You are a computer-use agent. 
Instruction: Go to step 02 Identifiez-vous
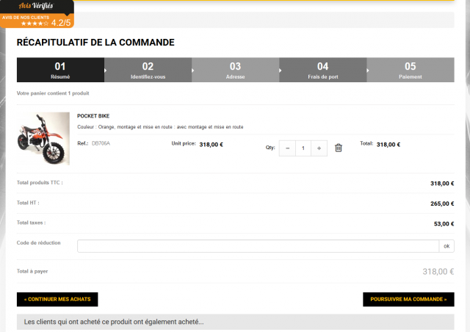point(148,70)
